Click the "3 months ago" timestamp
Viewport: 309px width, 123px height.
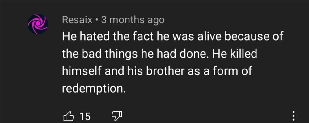[x=133, y=20]
